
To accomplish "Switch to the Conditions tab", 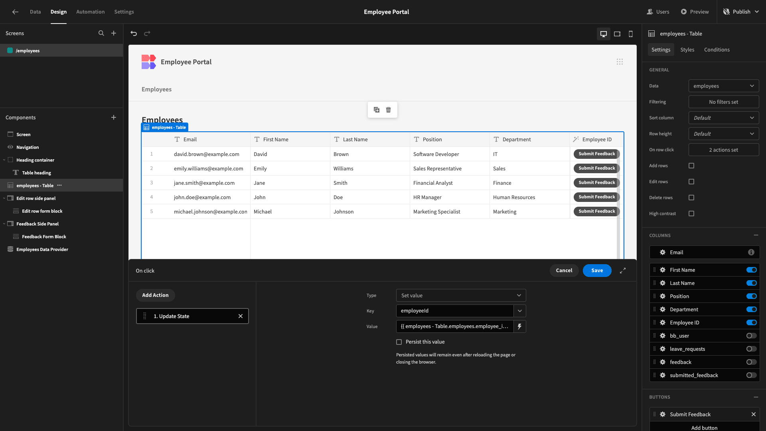I will tap(717, 50).
